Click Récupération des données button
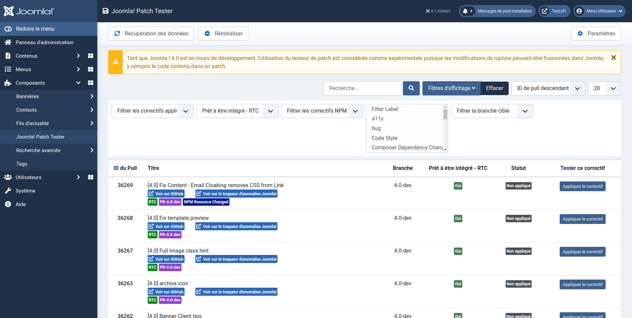Screen dimensions: 632x318 (x=151, y=34)
